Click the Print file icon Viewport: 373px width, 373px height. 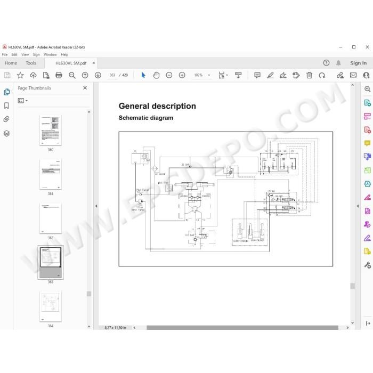coord(59,76)
